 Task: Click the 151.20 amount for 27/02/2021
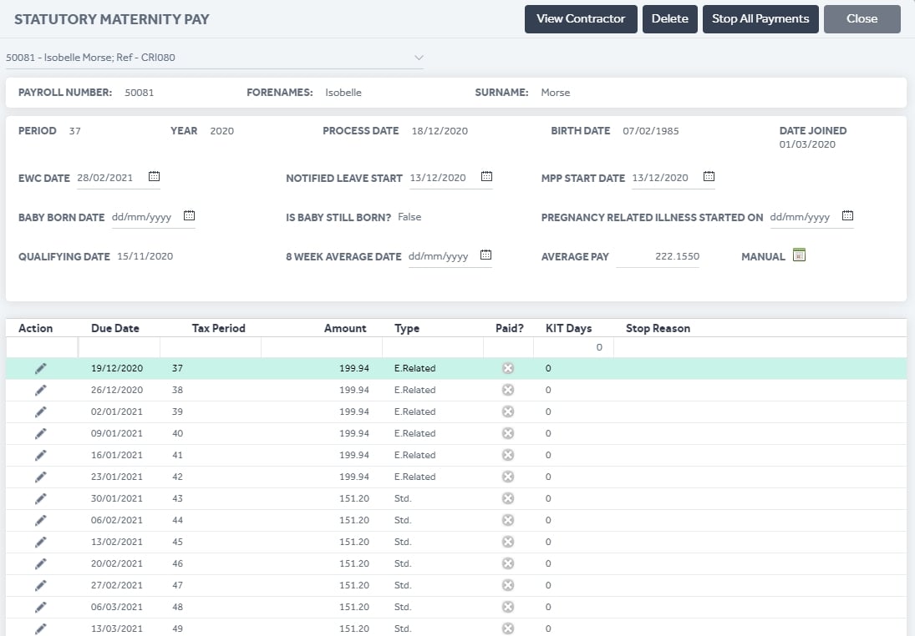click(x=354, y=585)
